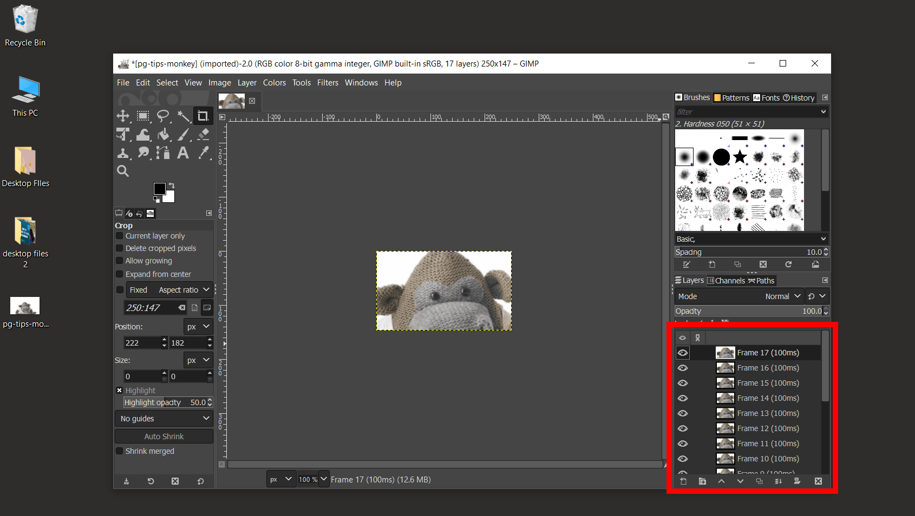Screen dimensions: 915x516
Task: Select the Fuzzy Select magic wand tool
Action: pyautogui.click(x=184, y=116)
